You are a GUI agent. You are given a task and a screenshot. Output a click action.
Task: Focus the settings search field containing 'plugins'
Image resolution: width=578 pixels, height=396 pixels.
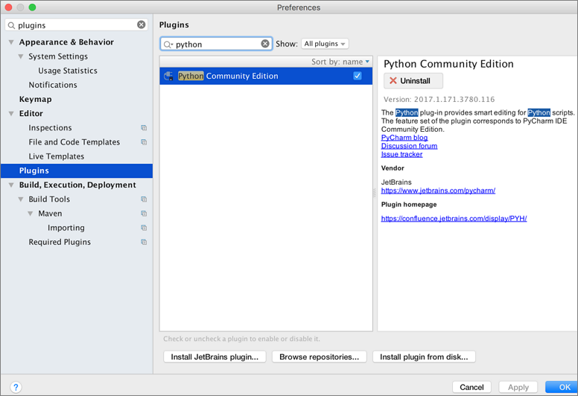77,25
